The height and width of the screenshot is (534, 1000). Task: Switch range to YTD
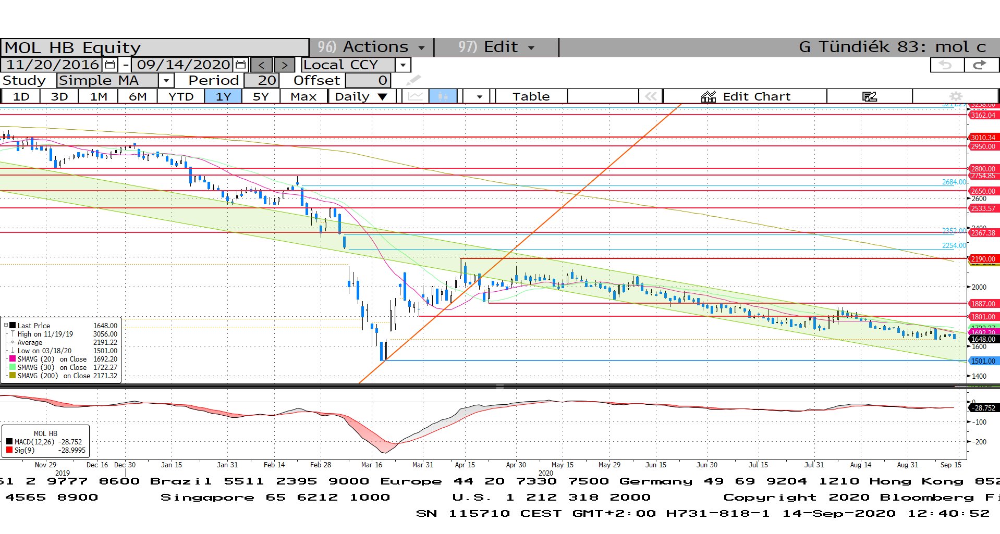(x=181, y=96)
